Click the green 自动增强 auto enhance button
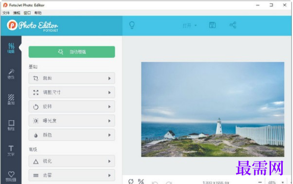This screenshot has width=293, height=184. [72, 52]
